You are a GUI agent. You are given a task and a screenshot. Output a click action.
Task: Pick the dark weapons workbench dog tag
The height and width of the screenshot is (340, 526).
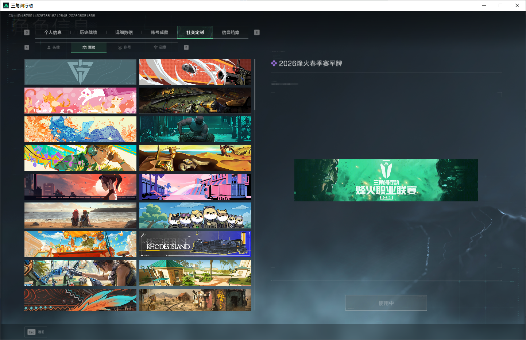tap(195, 101)
